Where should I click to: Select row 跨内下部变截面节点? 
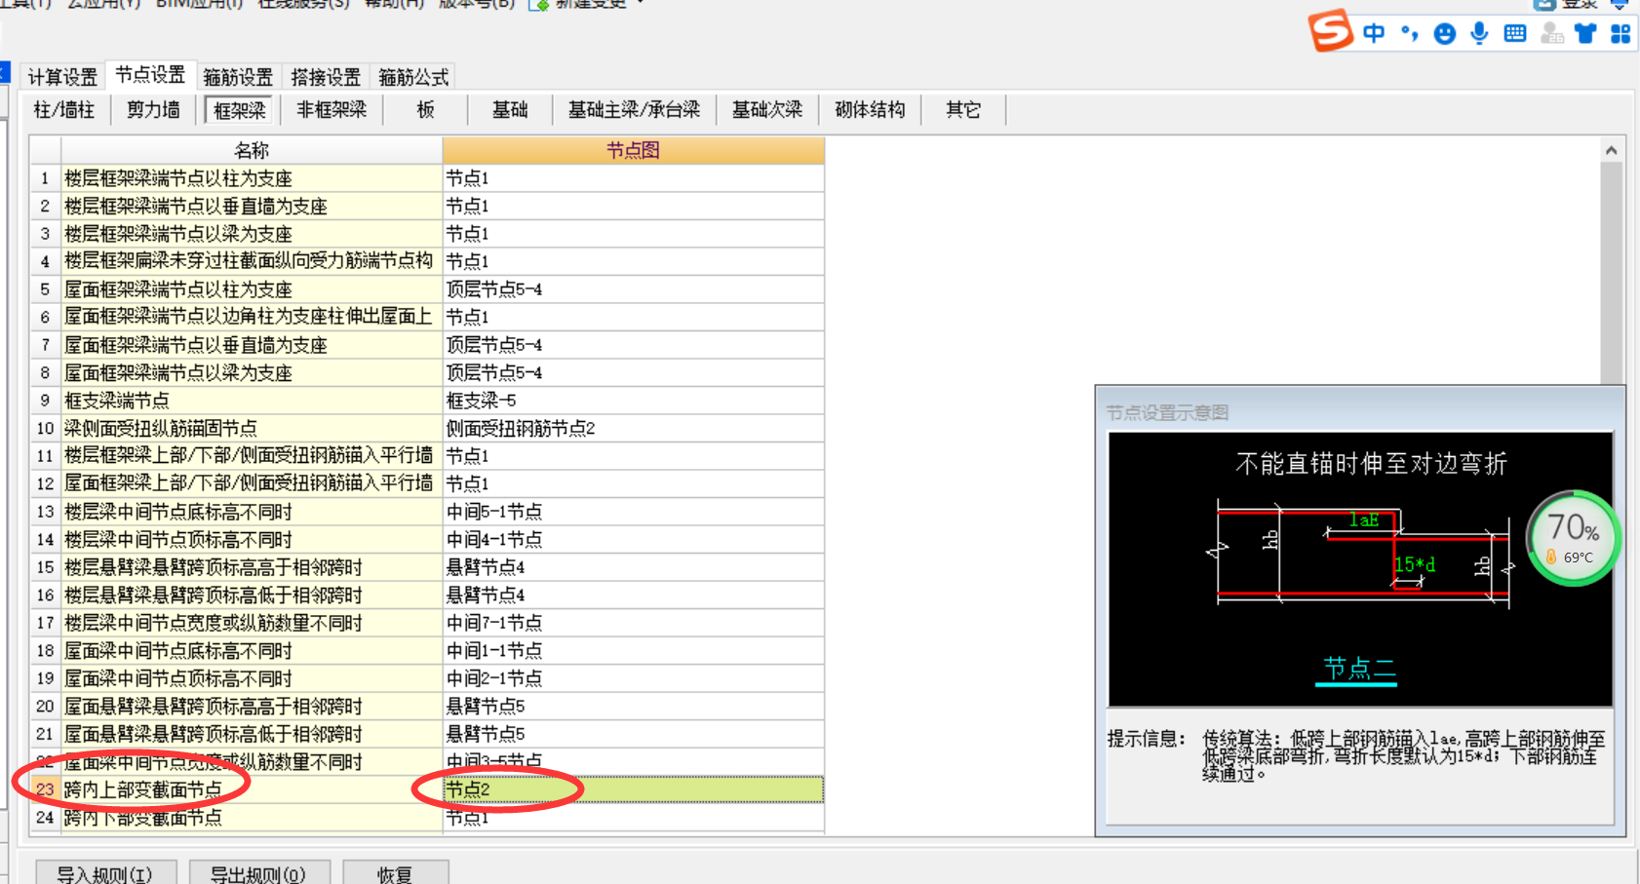(252, 817)
